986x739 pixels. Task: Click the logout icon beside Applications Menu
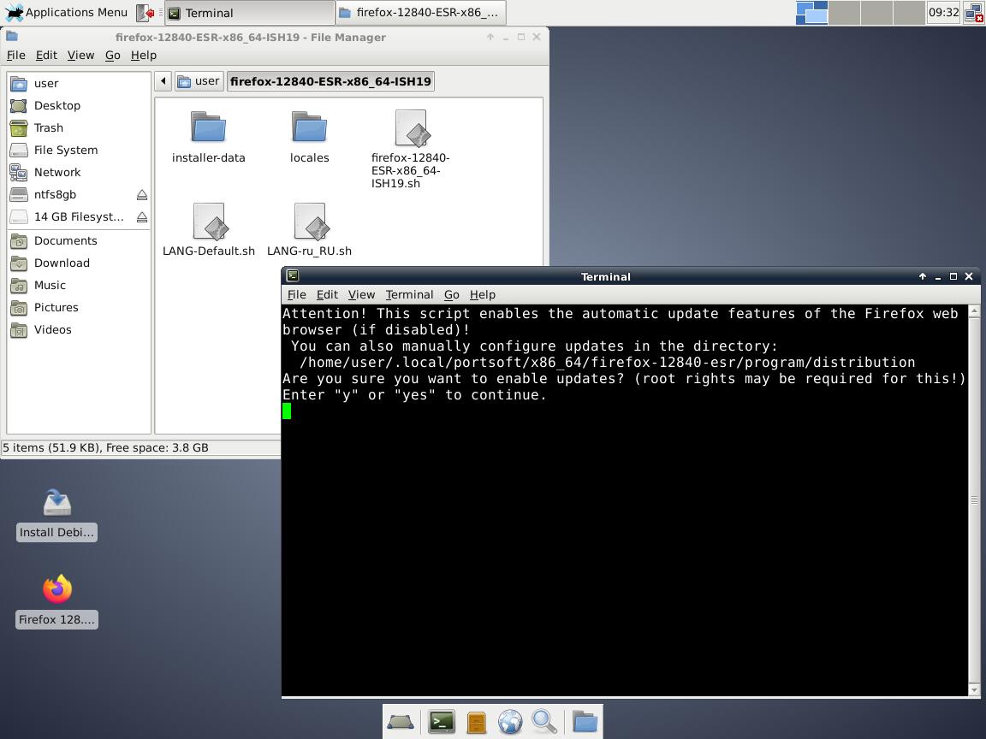(146, 13)
